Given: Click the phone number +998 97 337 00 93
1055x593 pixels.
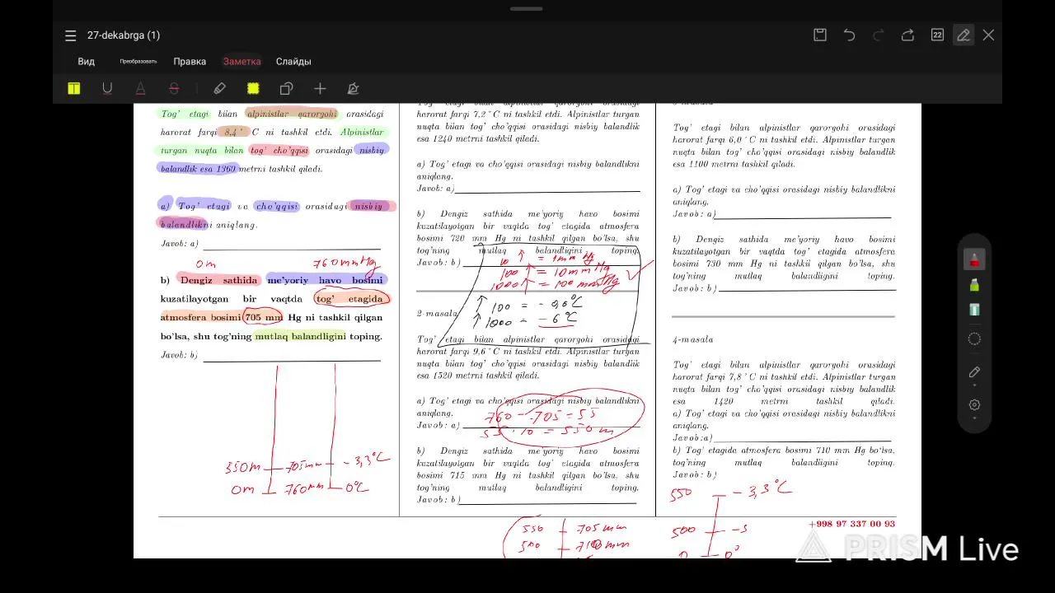Looking at the screenshot, I should [x=852, y=524].
